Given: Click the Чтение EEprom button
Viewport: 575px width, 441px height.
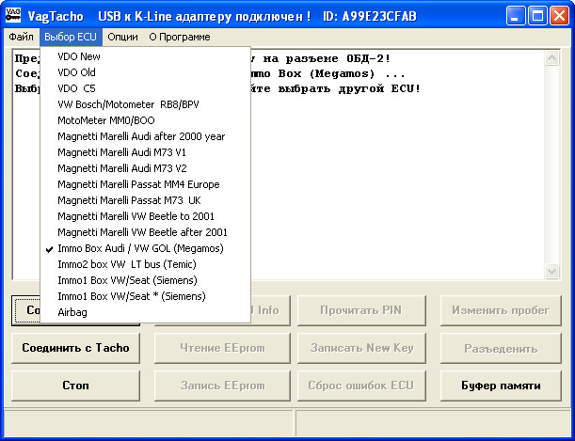Looking at the screenshot, I should coord(222,348).
